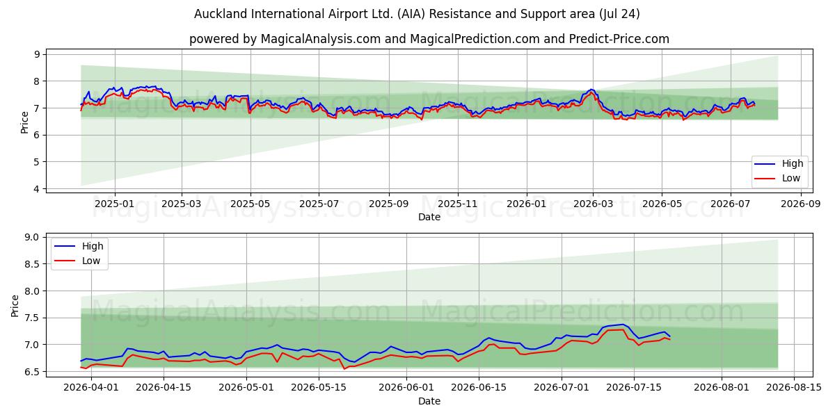835x417 pixels.
Task: Click the '2026-08-15' tick label in bottom chart
Action: (794, 388)
